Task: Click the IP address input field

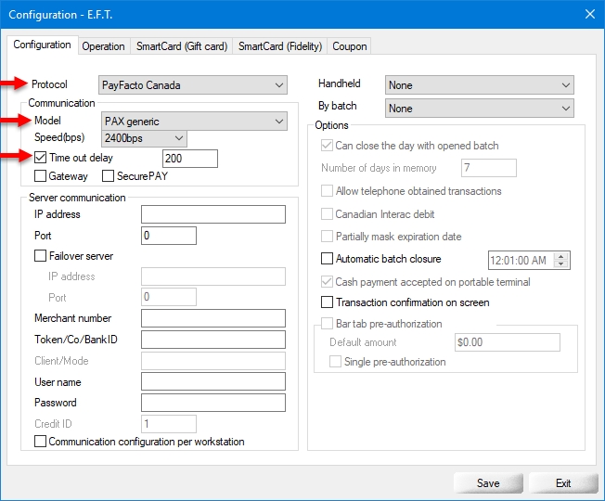Action: coord(212,215)
